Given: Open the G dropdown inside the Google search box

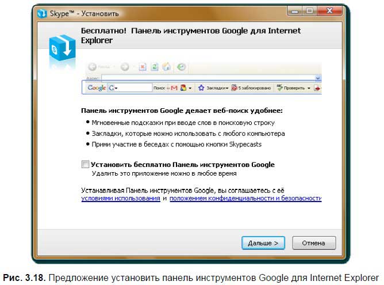Looking at the screenshot, I should pyautogui.click(x=116, y=88).
